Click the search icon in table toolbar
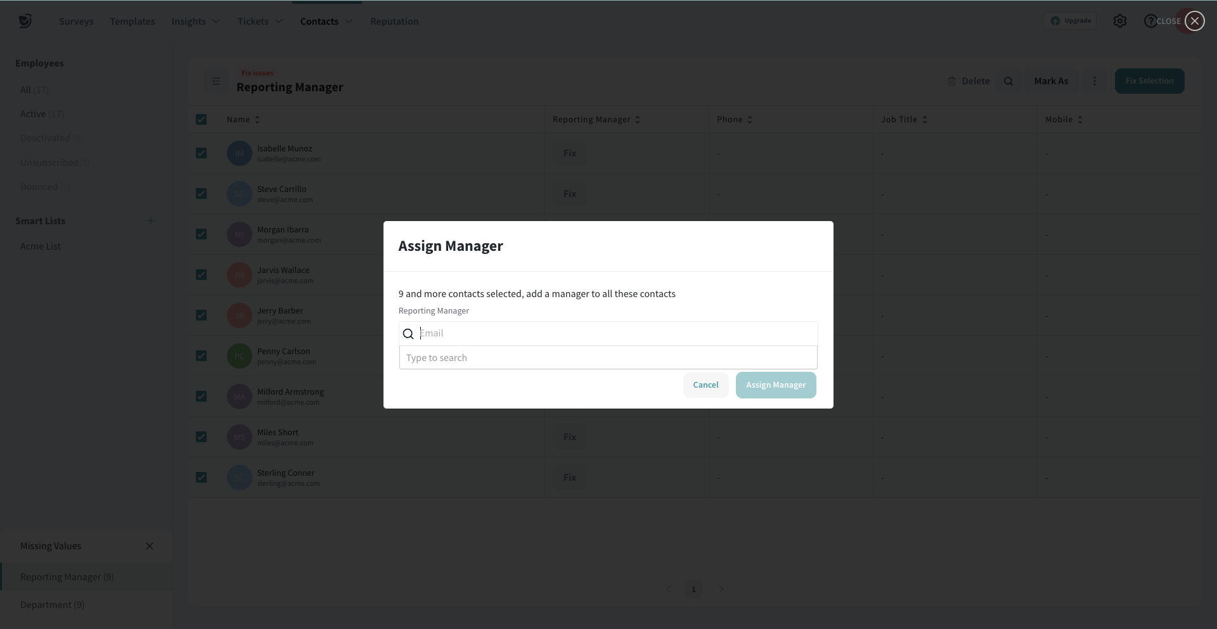The height and width of the screenshot is (629, 1217). (1008, 81)
